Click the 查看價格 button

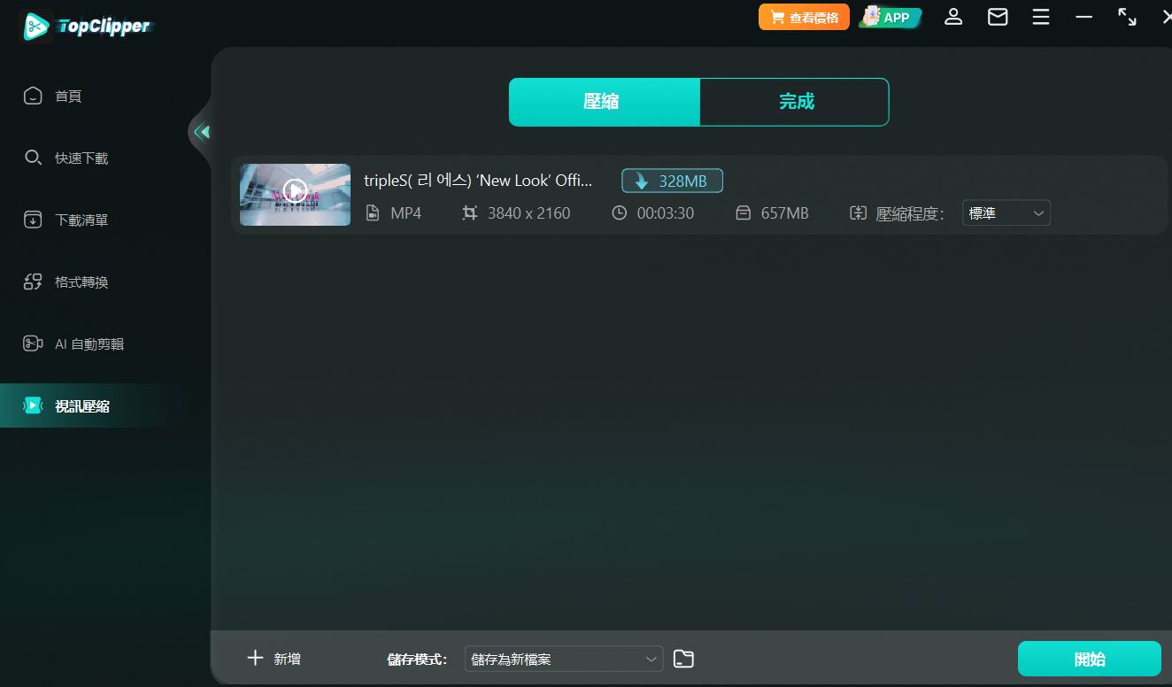coord(804,17)
